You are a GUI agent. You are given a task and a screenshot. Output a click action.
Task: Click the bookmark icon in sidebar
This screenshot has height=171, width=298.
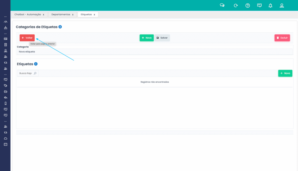5,103
